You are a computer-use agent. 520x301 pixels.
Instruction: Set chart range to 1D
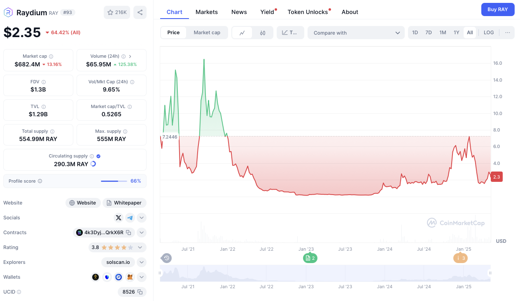coord(415,33)
